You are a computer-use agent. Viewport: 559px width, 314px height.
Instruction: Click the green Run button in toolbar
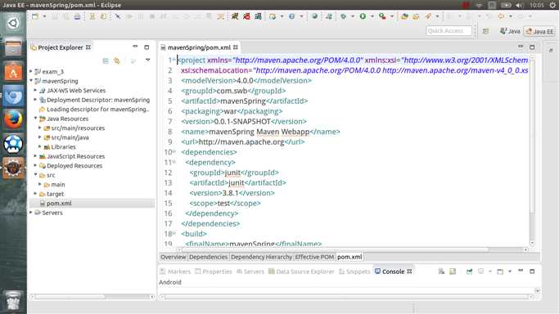(x=363, y=16)
